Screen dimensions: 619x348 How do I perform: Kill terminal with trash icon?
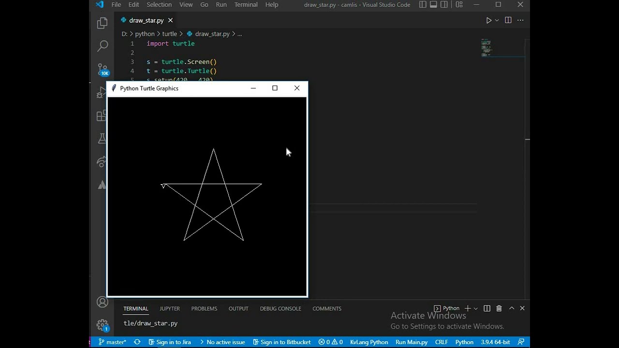pyautogui.click(x=499, y=308)
